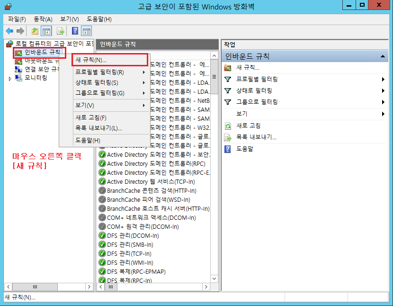Click the root 로컬 컴퓨터 firewall tree icon
The height and width of the screenshot is (306, 393).
coord(9,44)
